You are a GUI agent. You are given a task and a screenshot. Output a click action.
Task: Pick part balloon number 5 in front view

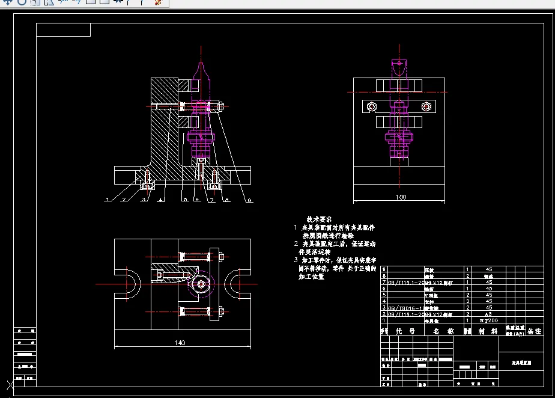pyautogui.click(x=186, y=200)
